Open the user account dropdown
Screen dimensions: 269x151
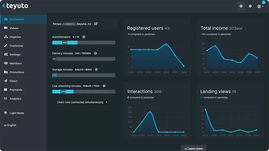click(x=260, y=6)
